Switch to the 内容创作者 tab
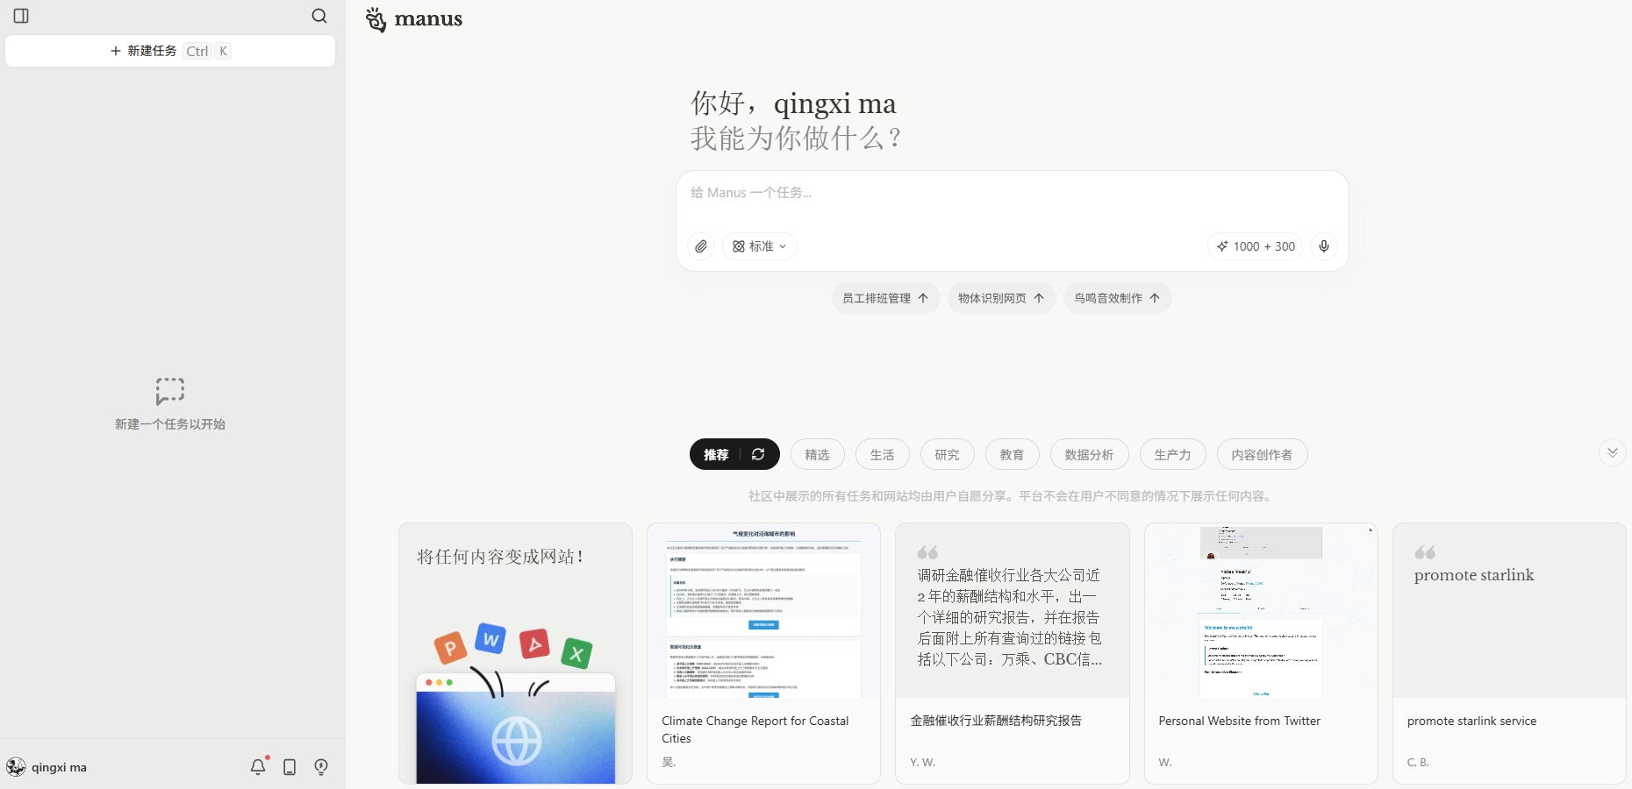 (1262, 454)
